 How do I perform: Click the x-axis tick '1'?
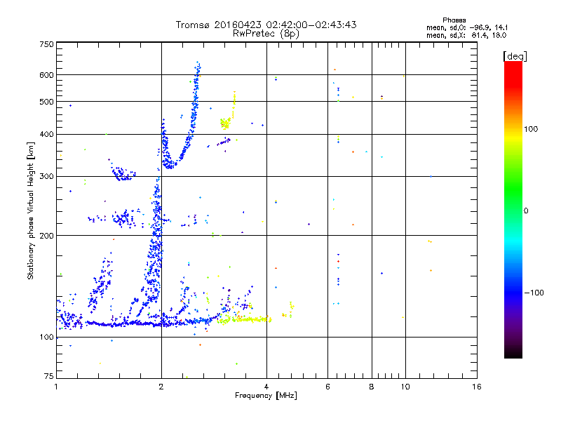[x=56, y=387]
